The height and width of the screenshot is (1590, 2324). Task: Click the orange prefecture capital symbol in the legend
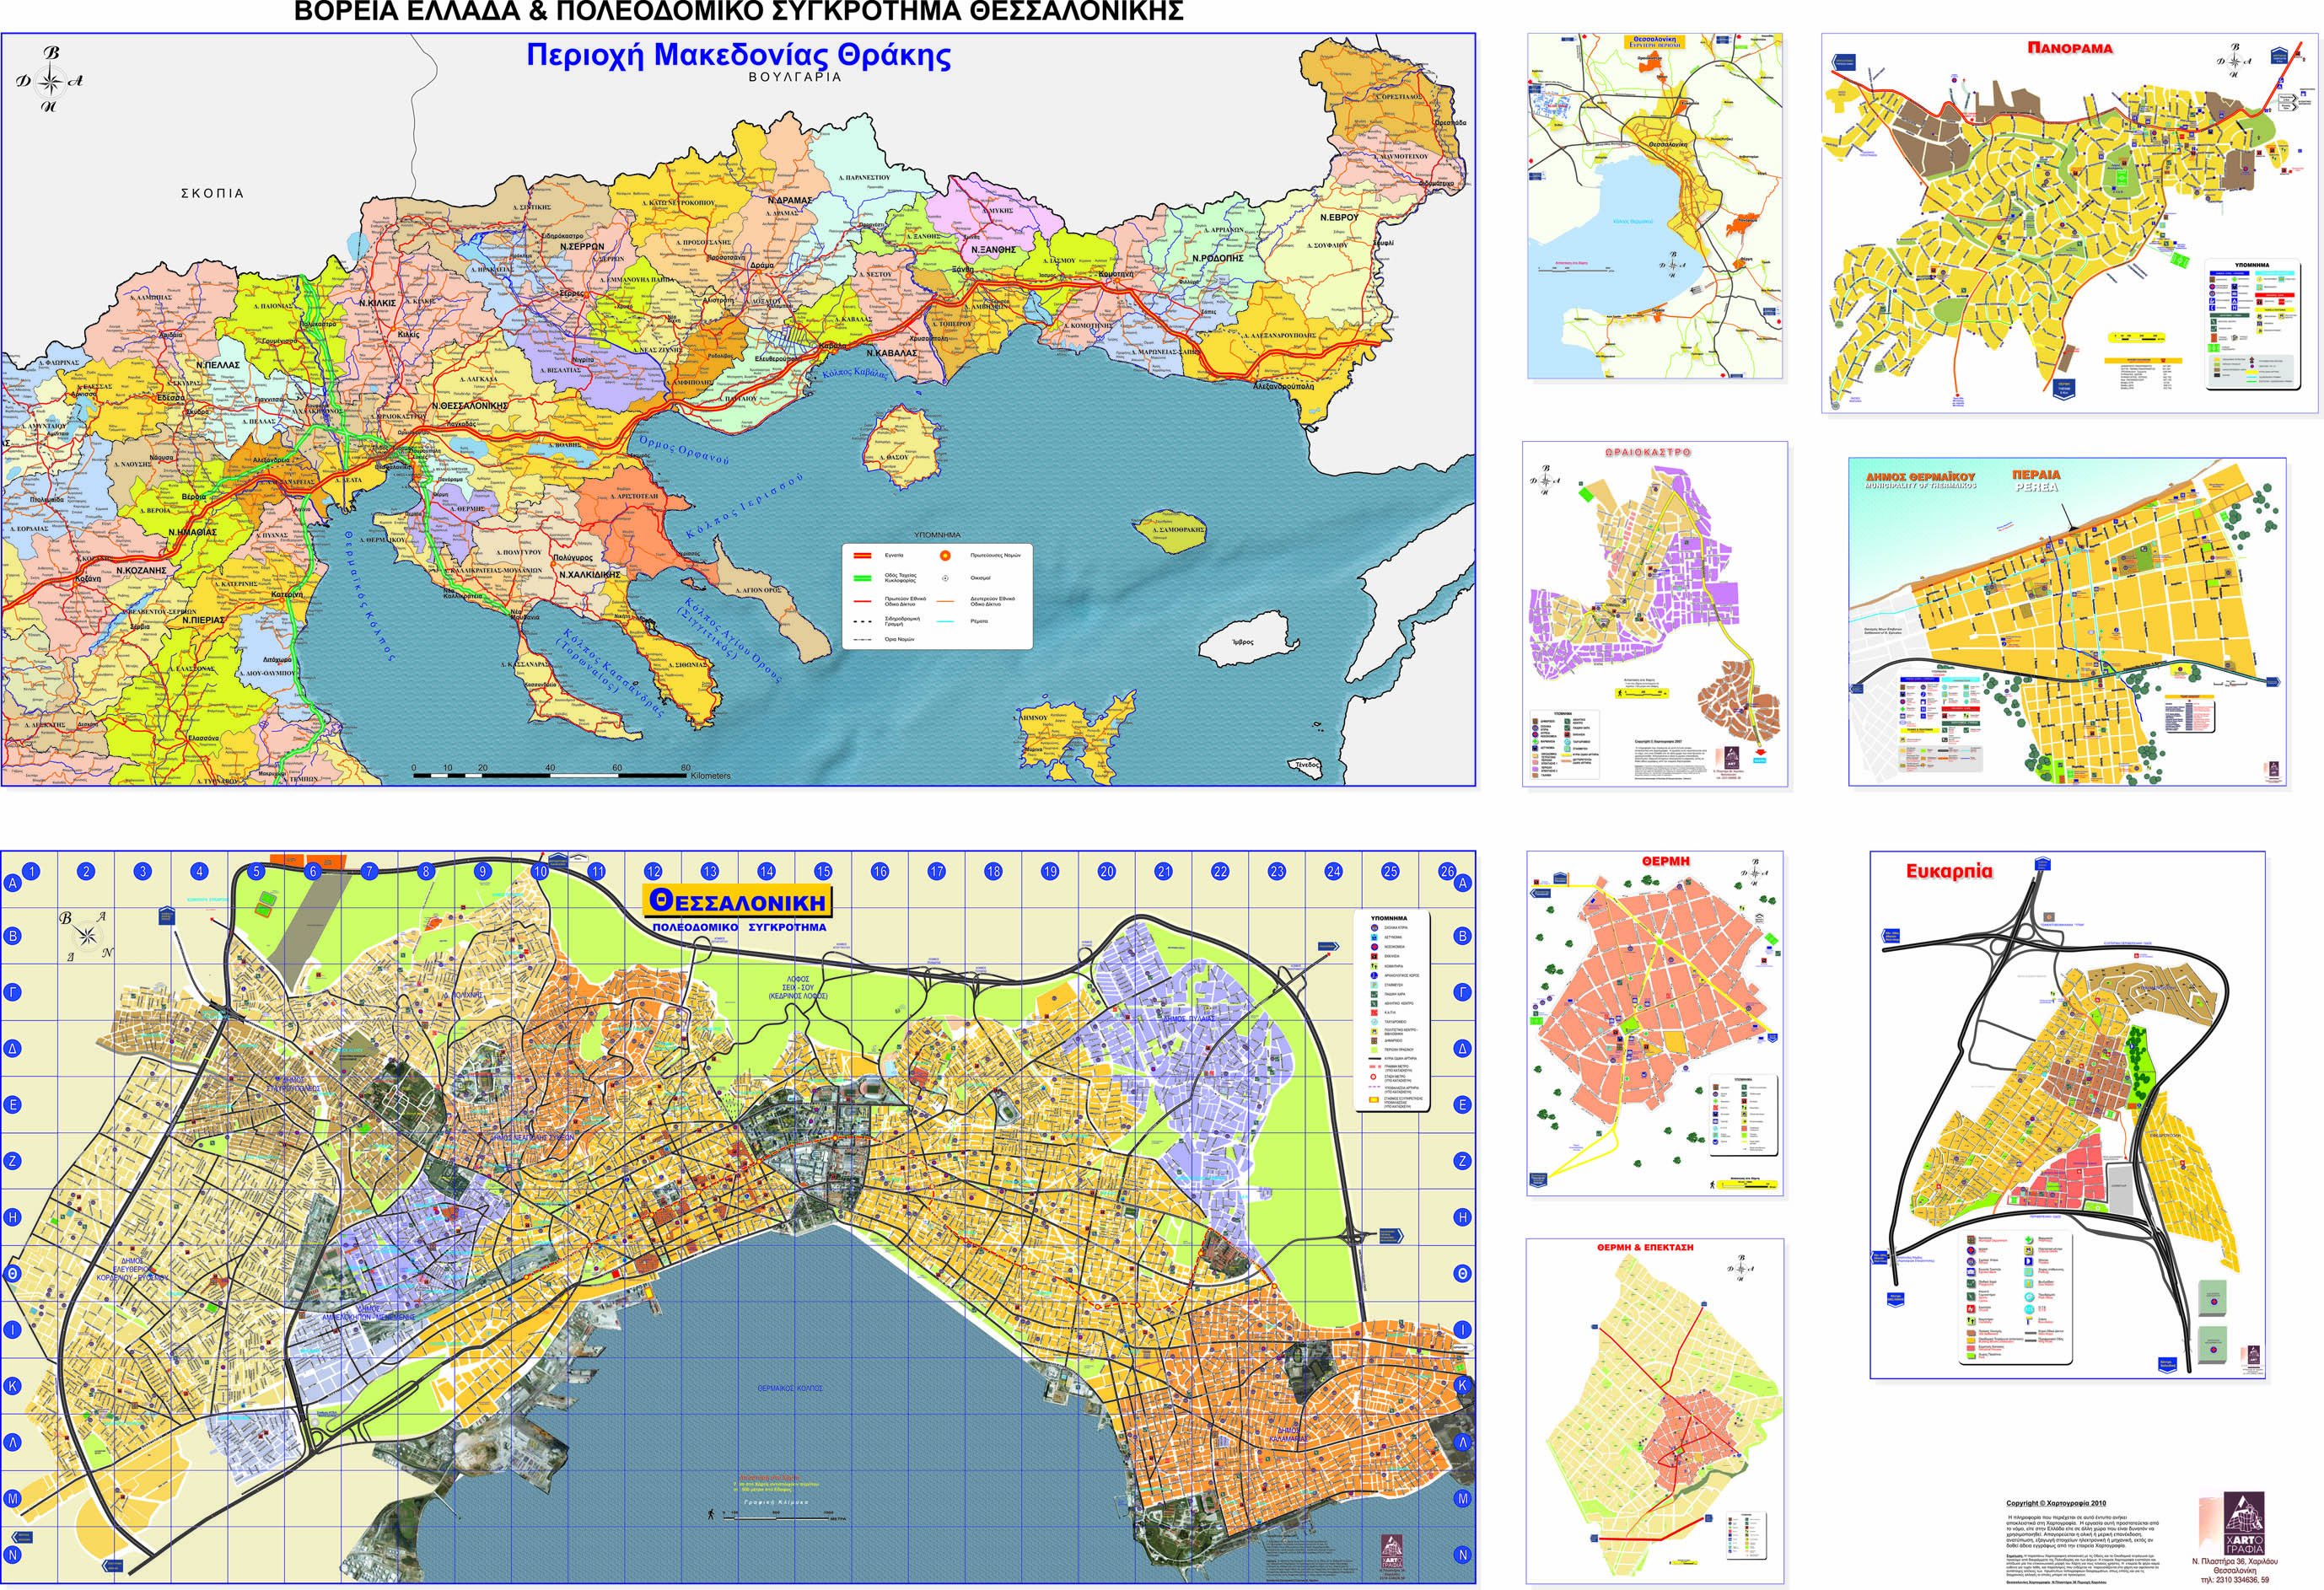944,555
